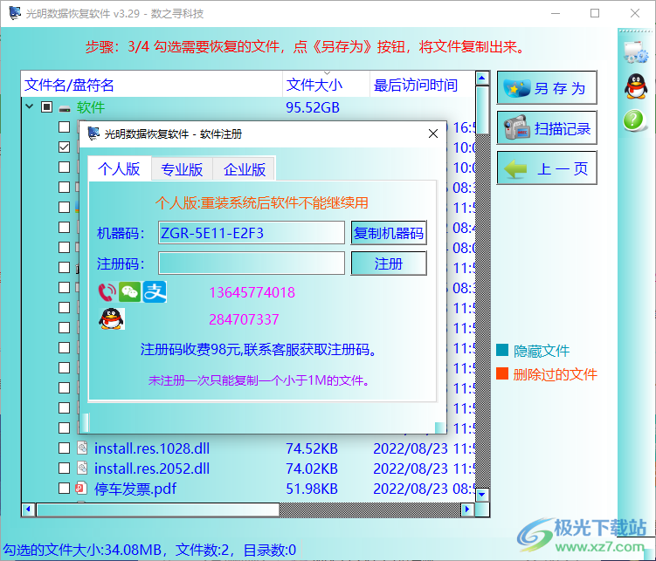Click the empty 注册码 input field
This screenshot has width=656, height=561.
click(252, 263)
